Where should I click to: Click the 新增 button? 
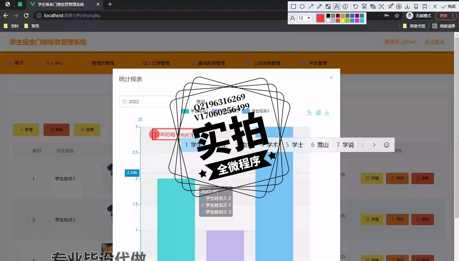coord(26,130)
